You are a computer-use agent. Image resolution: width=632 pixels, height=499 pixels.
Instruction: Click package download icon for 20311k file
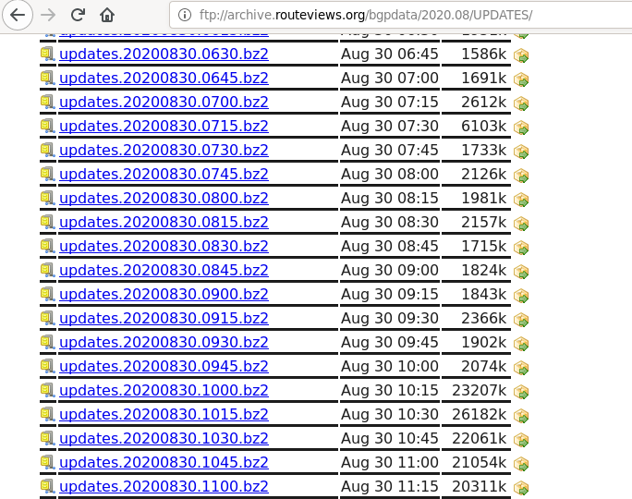[521, 488]
